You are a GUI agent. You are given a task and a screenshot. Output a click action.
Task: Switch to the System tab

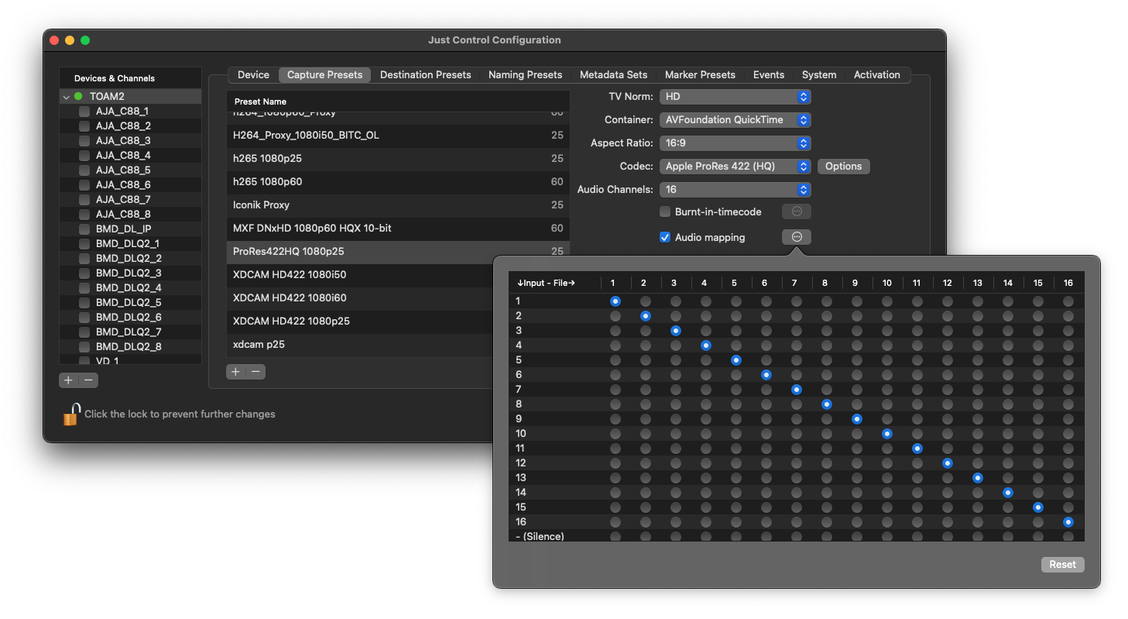pyautogui.click(x=819, y=75)
